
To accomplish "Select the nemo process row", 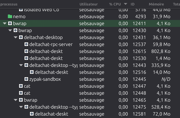I will click(x=90, y=17).
